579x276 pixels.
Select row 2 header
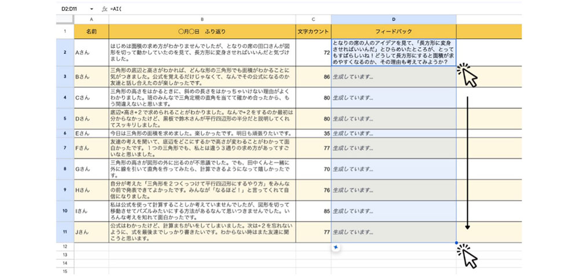coord(65,53)
